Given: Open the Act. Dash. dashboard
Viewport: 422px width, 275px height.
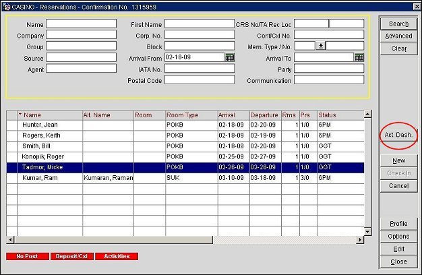Looking at the screenshot, I should [x=398, y=135].
